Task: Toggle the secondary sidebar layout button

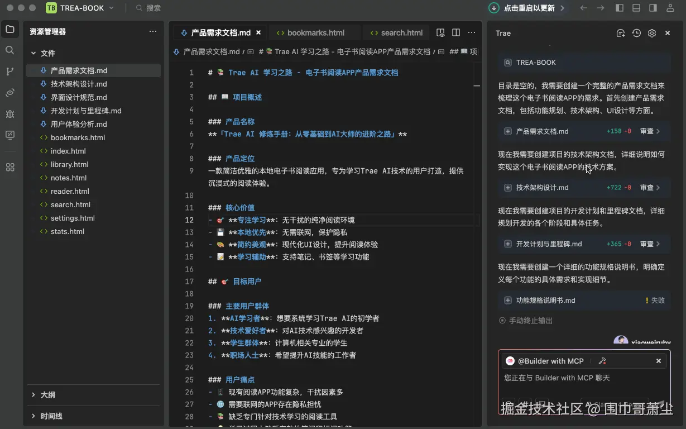Action: (653, 8)
